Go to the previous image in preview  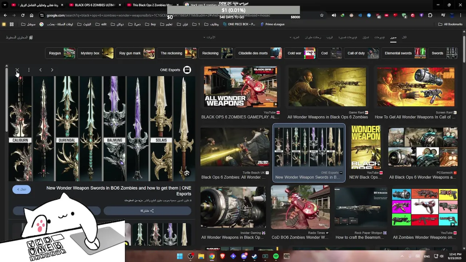point(40,70)
